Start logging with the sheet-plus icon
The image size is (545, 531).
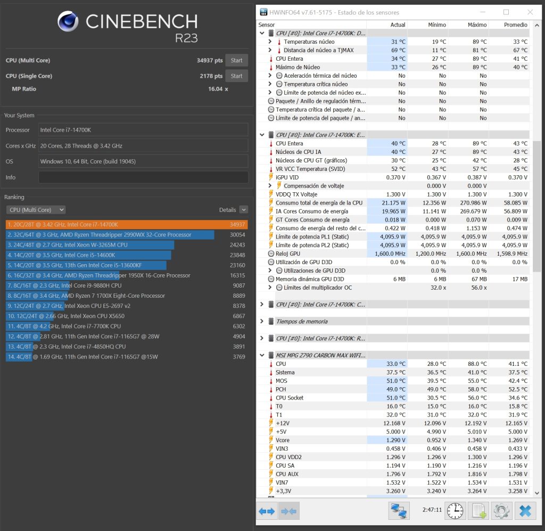(x=479, y=511)
